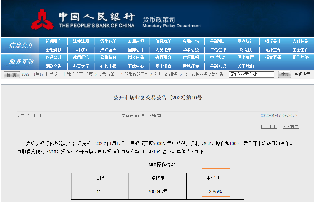316x202 pixels.
Task: Click 服务互动 section header
Action: pos(21,61)
